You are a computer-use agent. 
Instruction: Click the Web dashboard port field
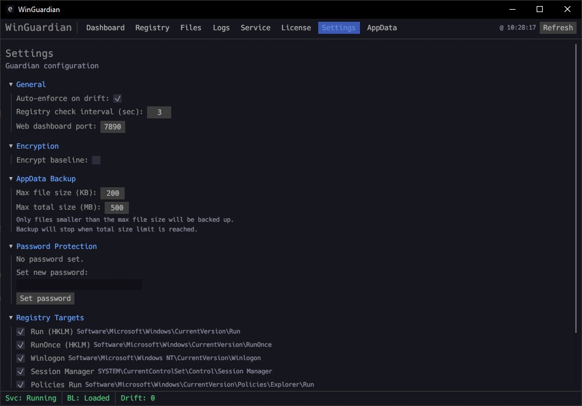coord(113,127)
